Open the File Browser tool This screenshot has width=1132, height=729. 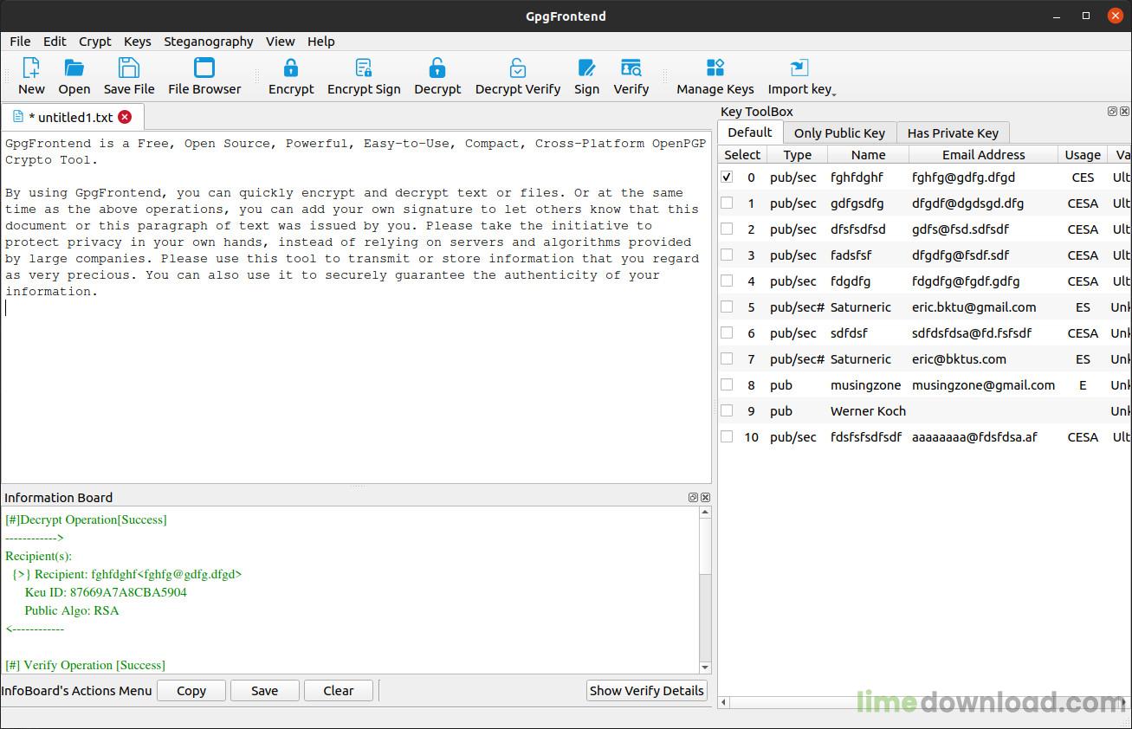click(x=204, y=76)
